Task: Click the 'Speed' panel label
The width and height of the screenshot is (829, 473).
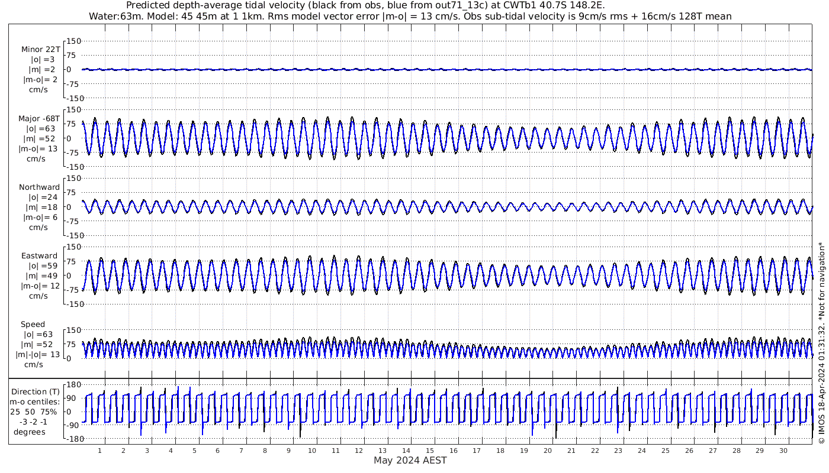Action: click(33, 325)
